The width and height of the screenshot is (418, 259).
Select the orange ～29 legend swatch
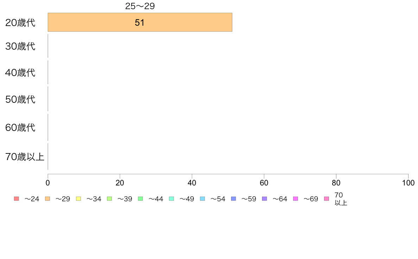47,199
